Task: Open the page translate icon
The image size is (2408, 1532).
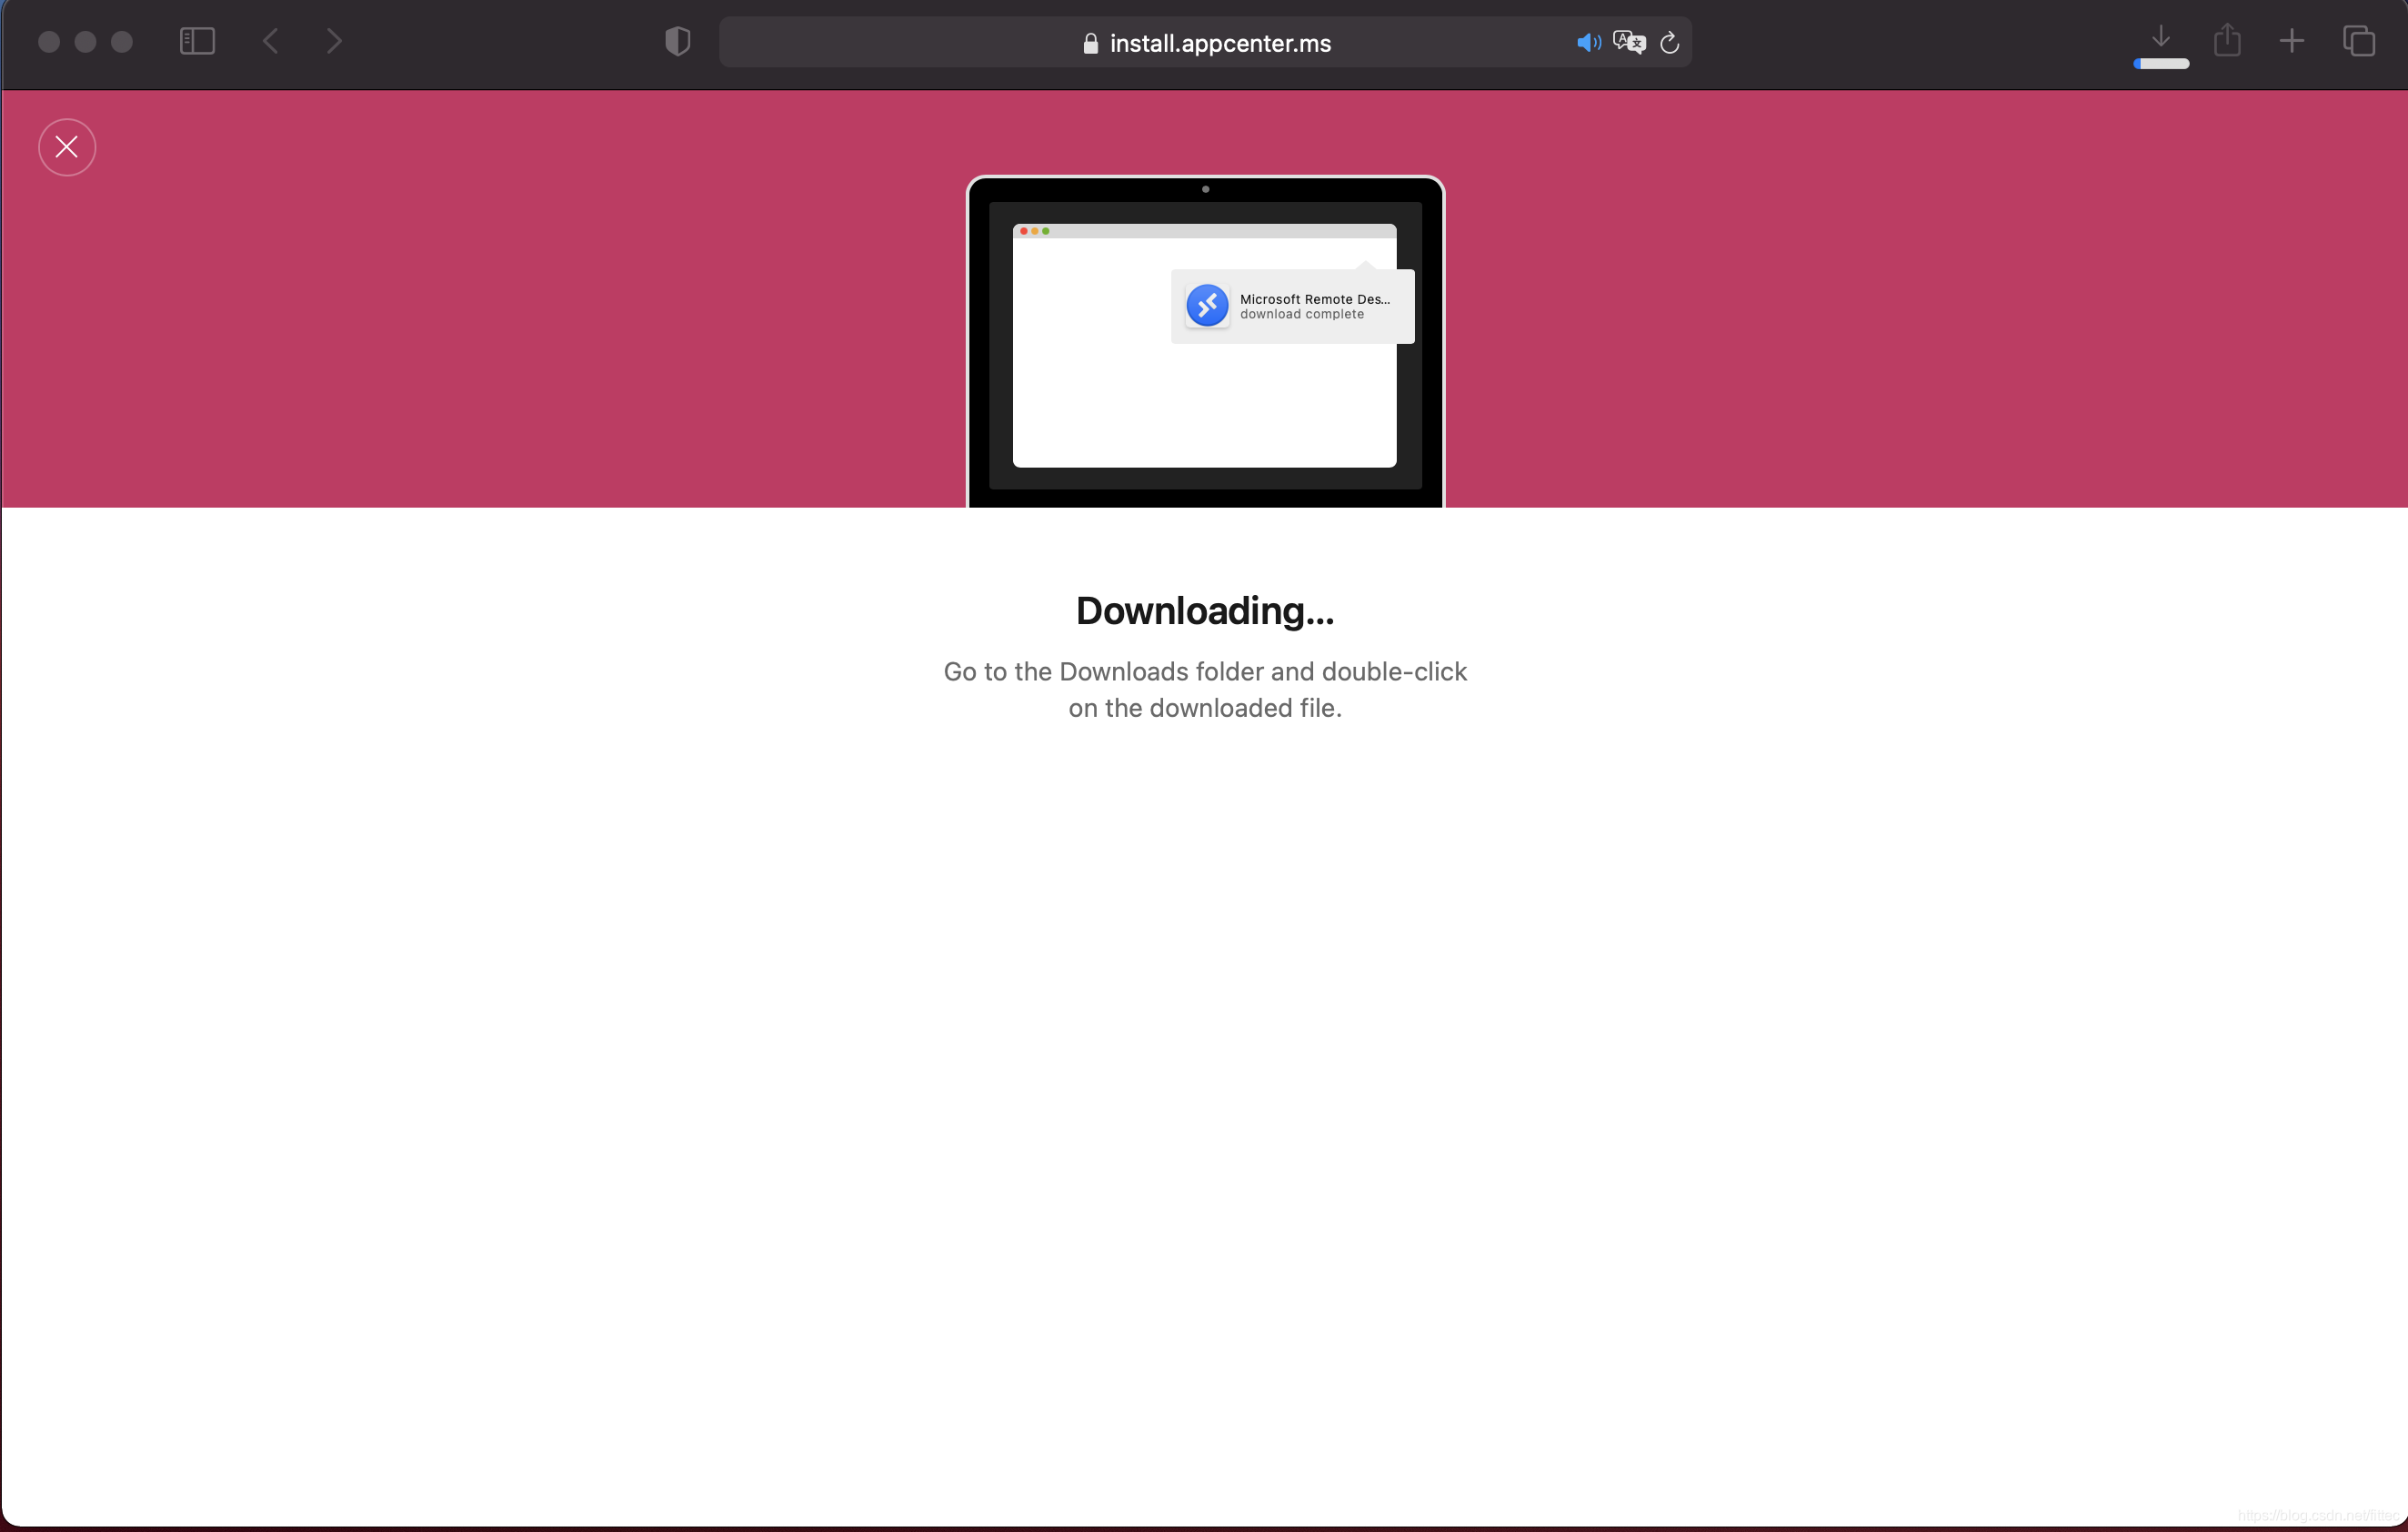Action: click(1629, 42)
